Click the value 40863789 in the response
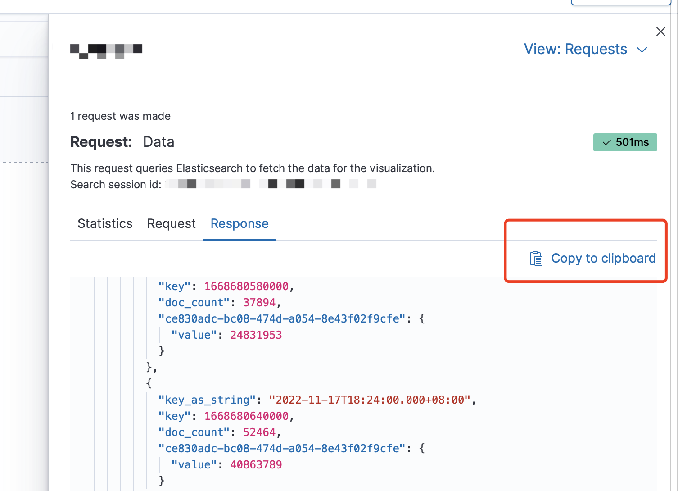Viewport: 678px width, 491px height. pyautogui.click(x=256, y=465)
